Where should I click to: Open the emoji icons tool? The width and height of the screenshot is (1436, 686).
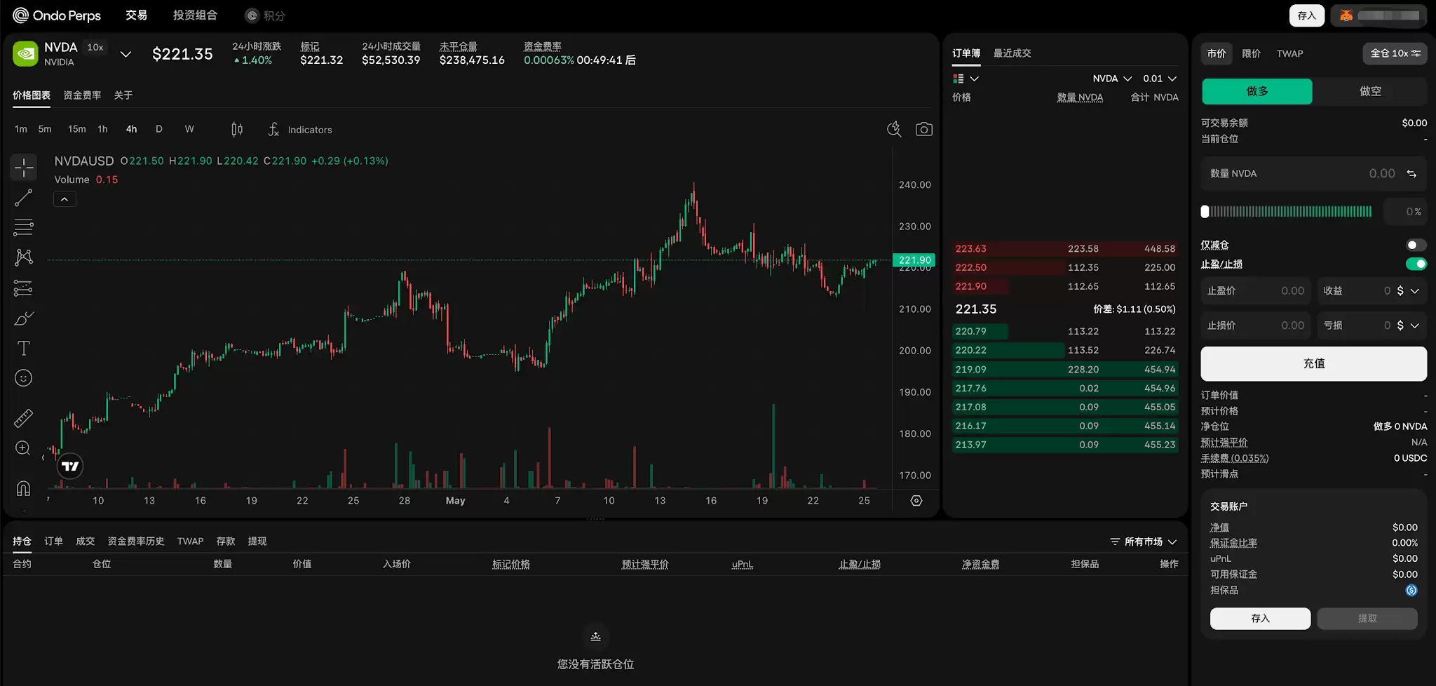(24, 378)
